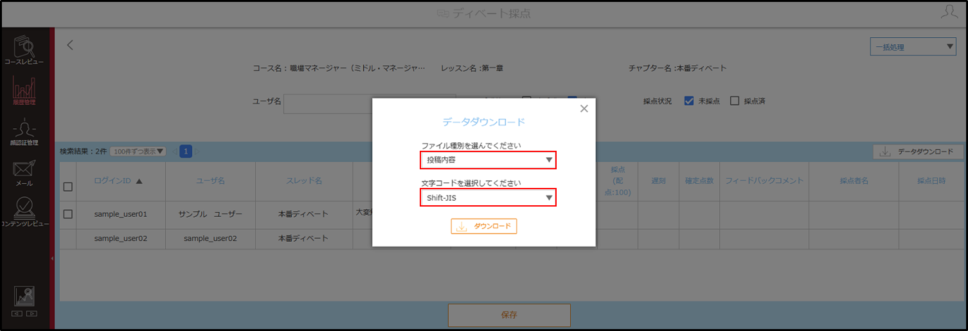Click the 採点日時 column header
The height and width of the screenshot is (331, 968).
(x=931, y=182)
